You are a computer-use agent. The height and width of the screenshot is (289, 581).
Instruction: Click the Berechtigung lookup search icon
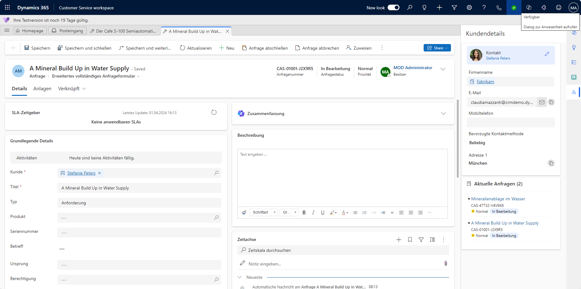(216, 280)
